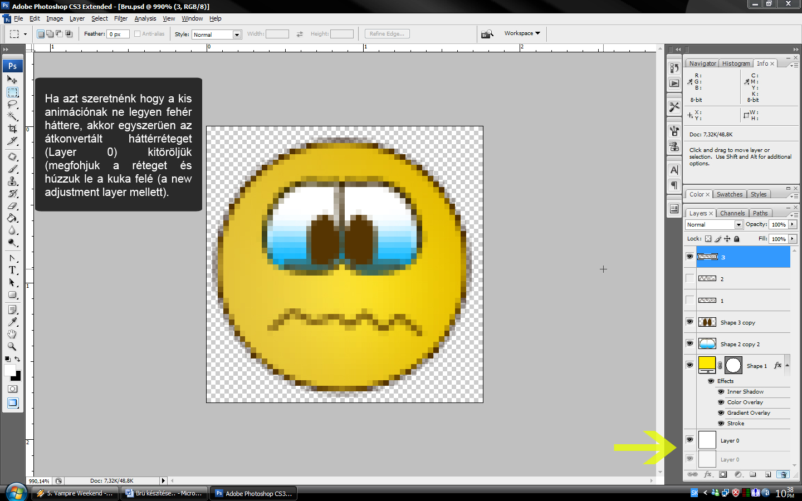Click the Create new layer icon
Screen dimensions: 802x501
pos(768,474)
